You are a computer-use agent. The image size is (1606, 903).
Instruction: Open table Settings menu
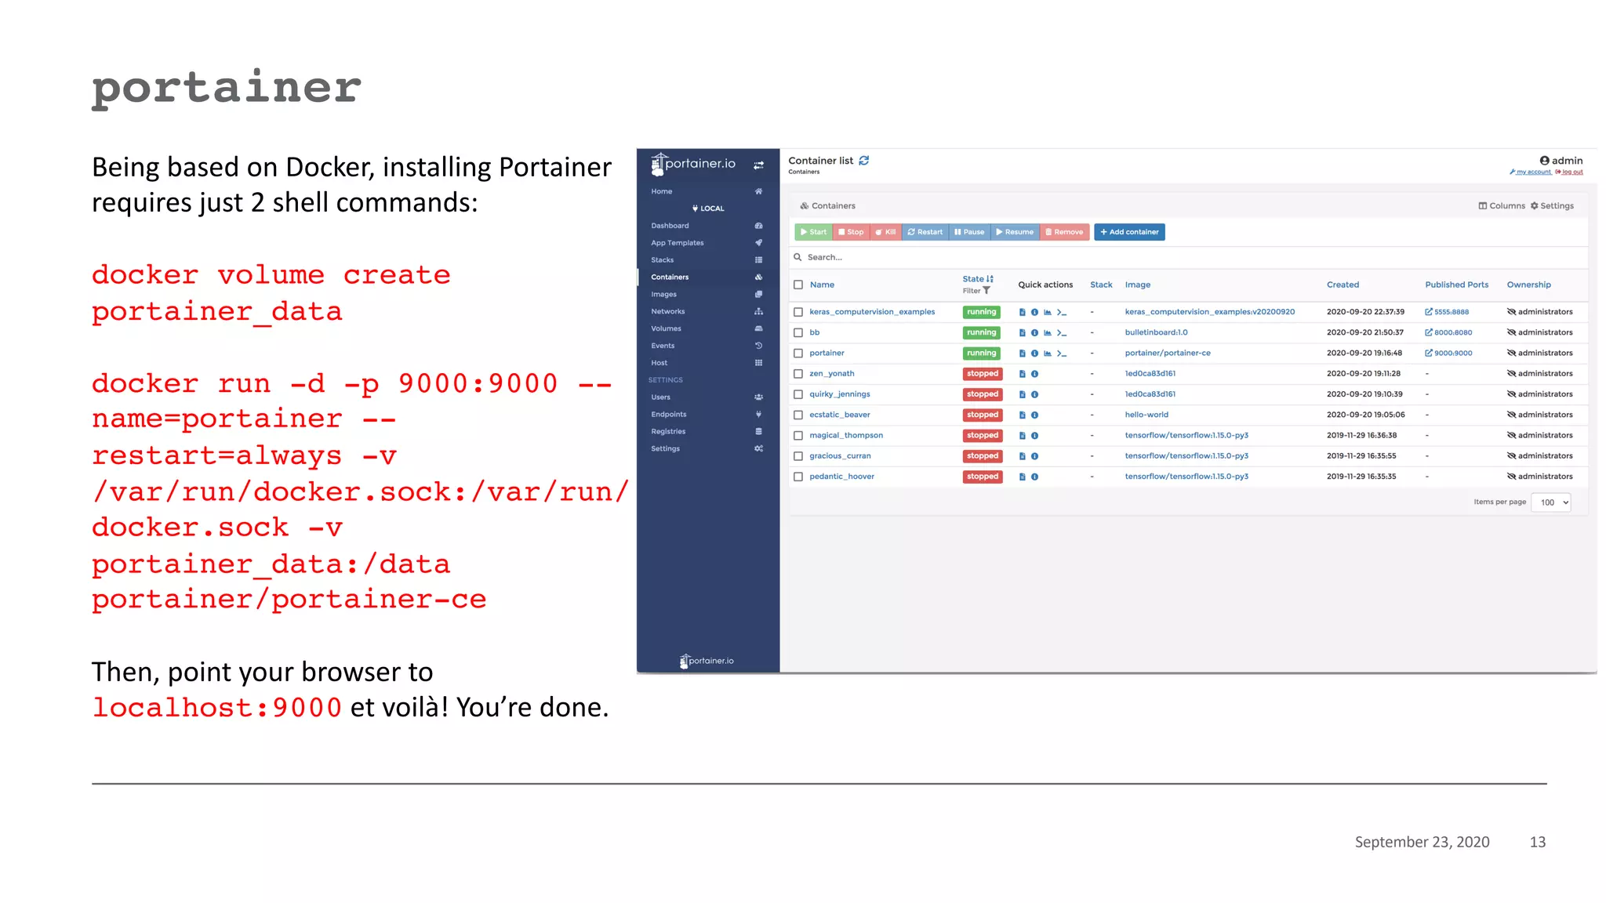tap(1552, 206)
